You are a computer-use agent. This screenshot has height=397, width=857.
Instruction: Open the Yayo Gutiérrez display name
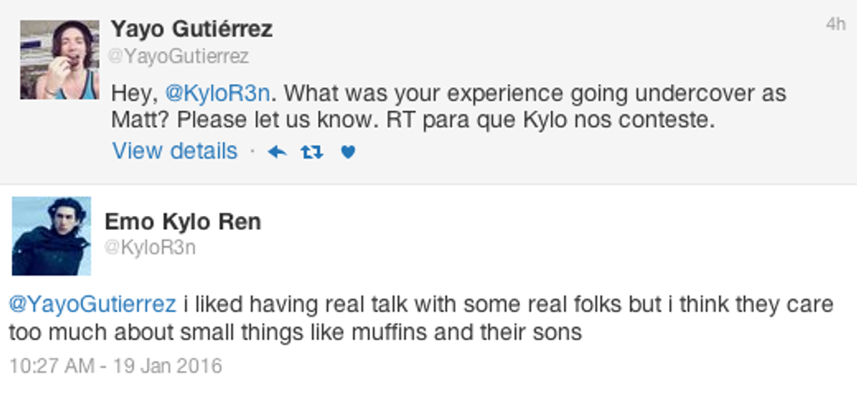pyautogui.click(x=192, y=29)
